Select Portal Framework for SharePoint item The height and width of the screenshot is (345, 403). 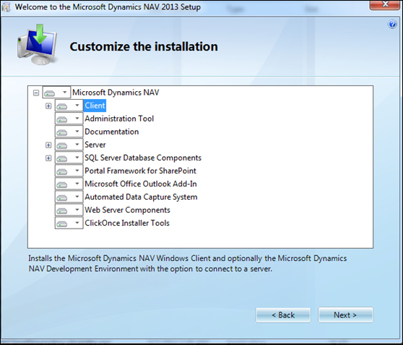[140, 171]
